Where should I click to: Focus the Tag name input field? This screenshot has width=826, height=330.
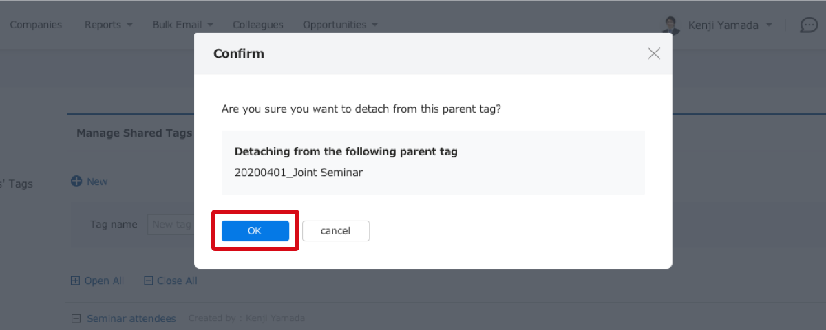coord(171,224)
